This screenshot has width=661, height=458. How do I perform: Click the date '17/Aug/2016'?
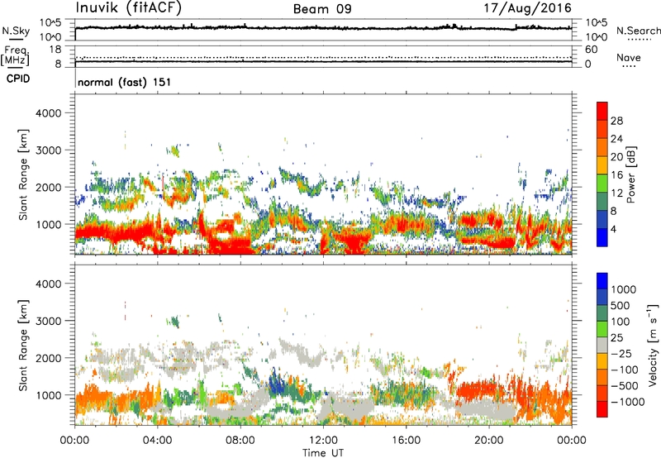527,7
